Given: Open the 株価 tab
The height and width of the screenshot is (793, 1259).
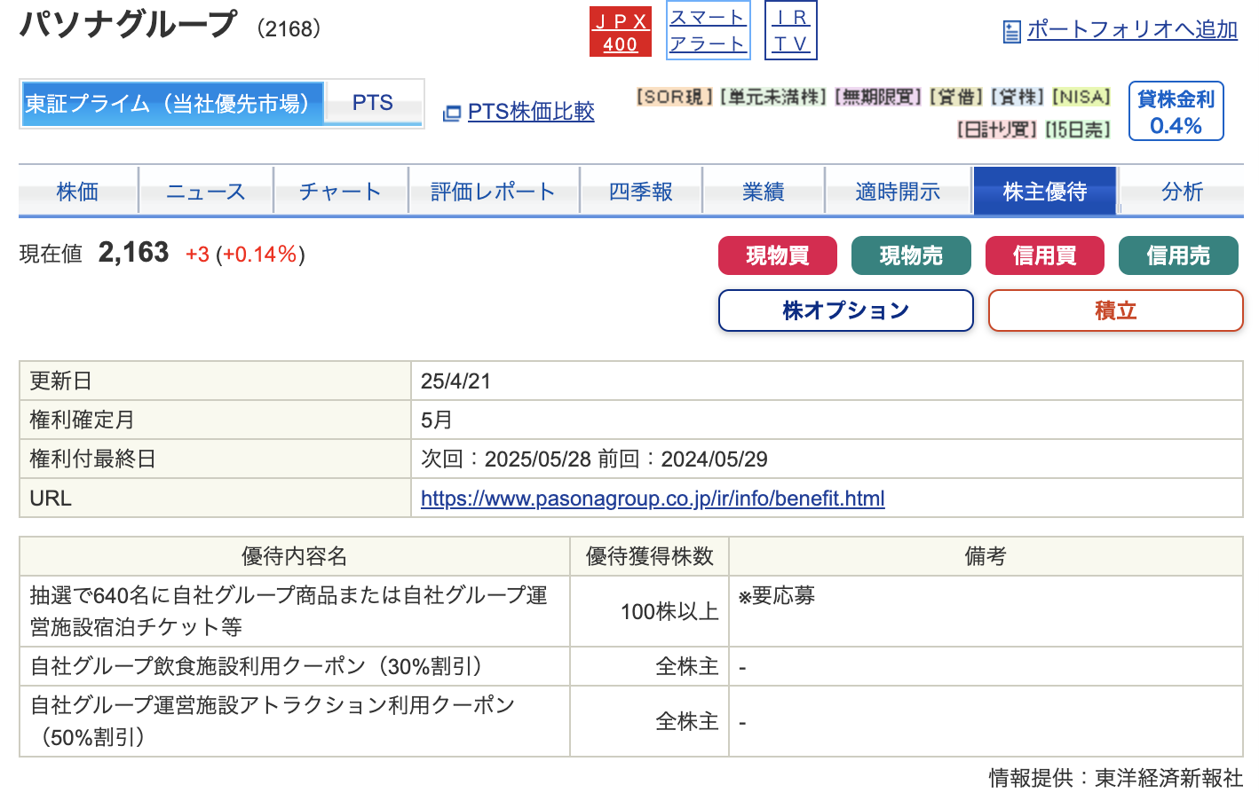Looking at the screenshot, I should [x=78, y=191].
